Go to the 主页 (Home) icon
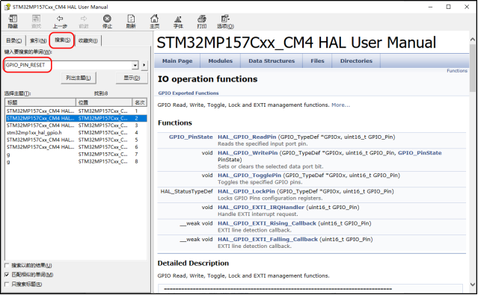Image resolution: width=478 pixels, height=295 pixels. [154, 22]
